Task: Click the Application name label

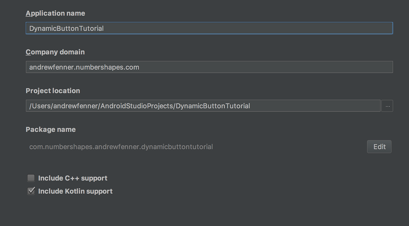Action: point(55,13)
